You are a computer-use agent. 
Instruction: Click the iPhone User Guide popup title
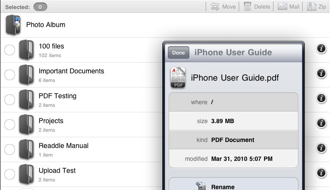click(x=233, y=52)
